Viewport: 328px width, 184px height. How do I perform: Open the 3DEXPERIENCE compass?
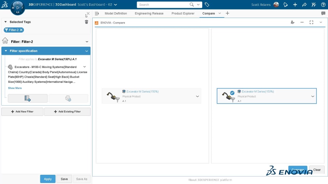tap(17, 8)
